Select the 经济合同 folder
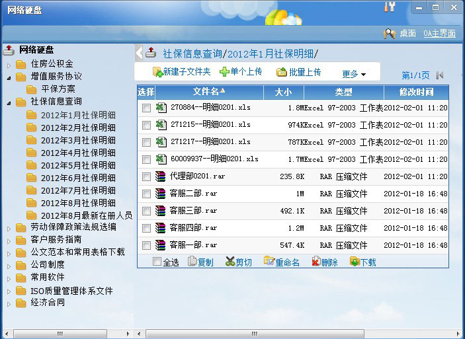465x339 pixels. (x=48, y=303)
